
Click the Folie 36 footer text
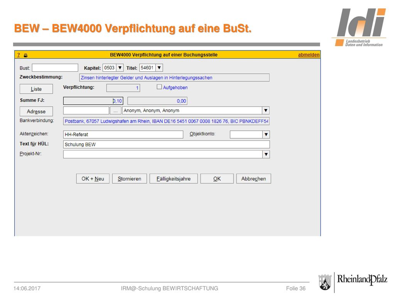click(295, 288)
